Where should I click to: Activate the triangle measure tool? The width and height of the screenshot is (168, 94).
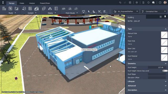[94, 11]
